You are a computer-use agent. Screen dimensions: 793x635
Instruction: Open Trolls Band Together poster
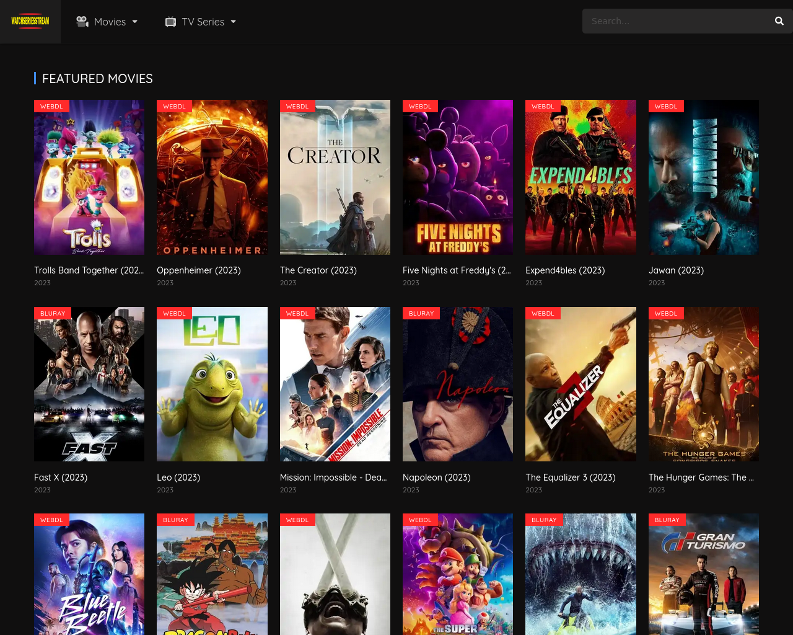[89, 177]
